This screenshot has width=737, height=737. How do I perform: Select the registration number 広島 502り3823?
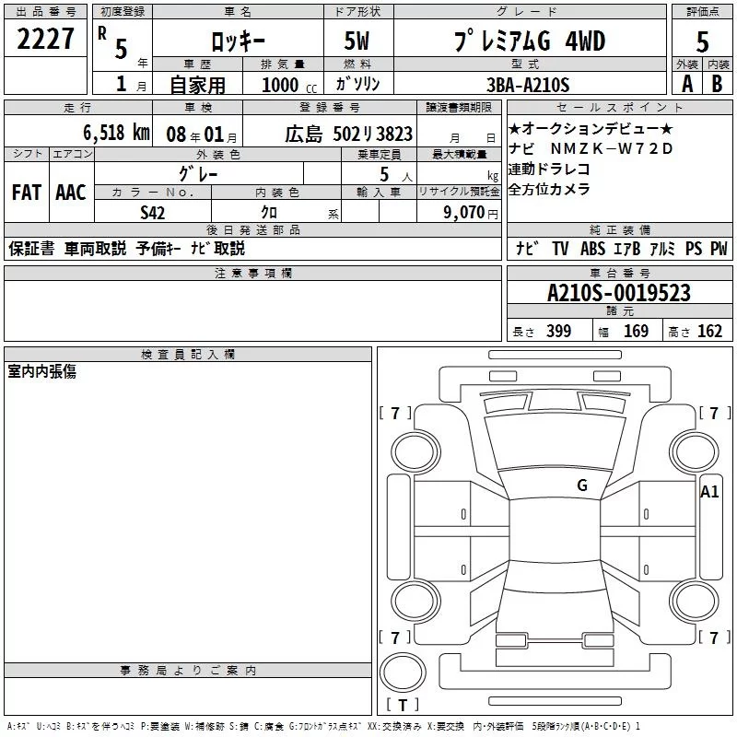(349, 134)
